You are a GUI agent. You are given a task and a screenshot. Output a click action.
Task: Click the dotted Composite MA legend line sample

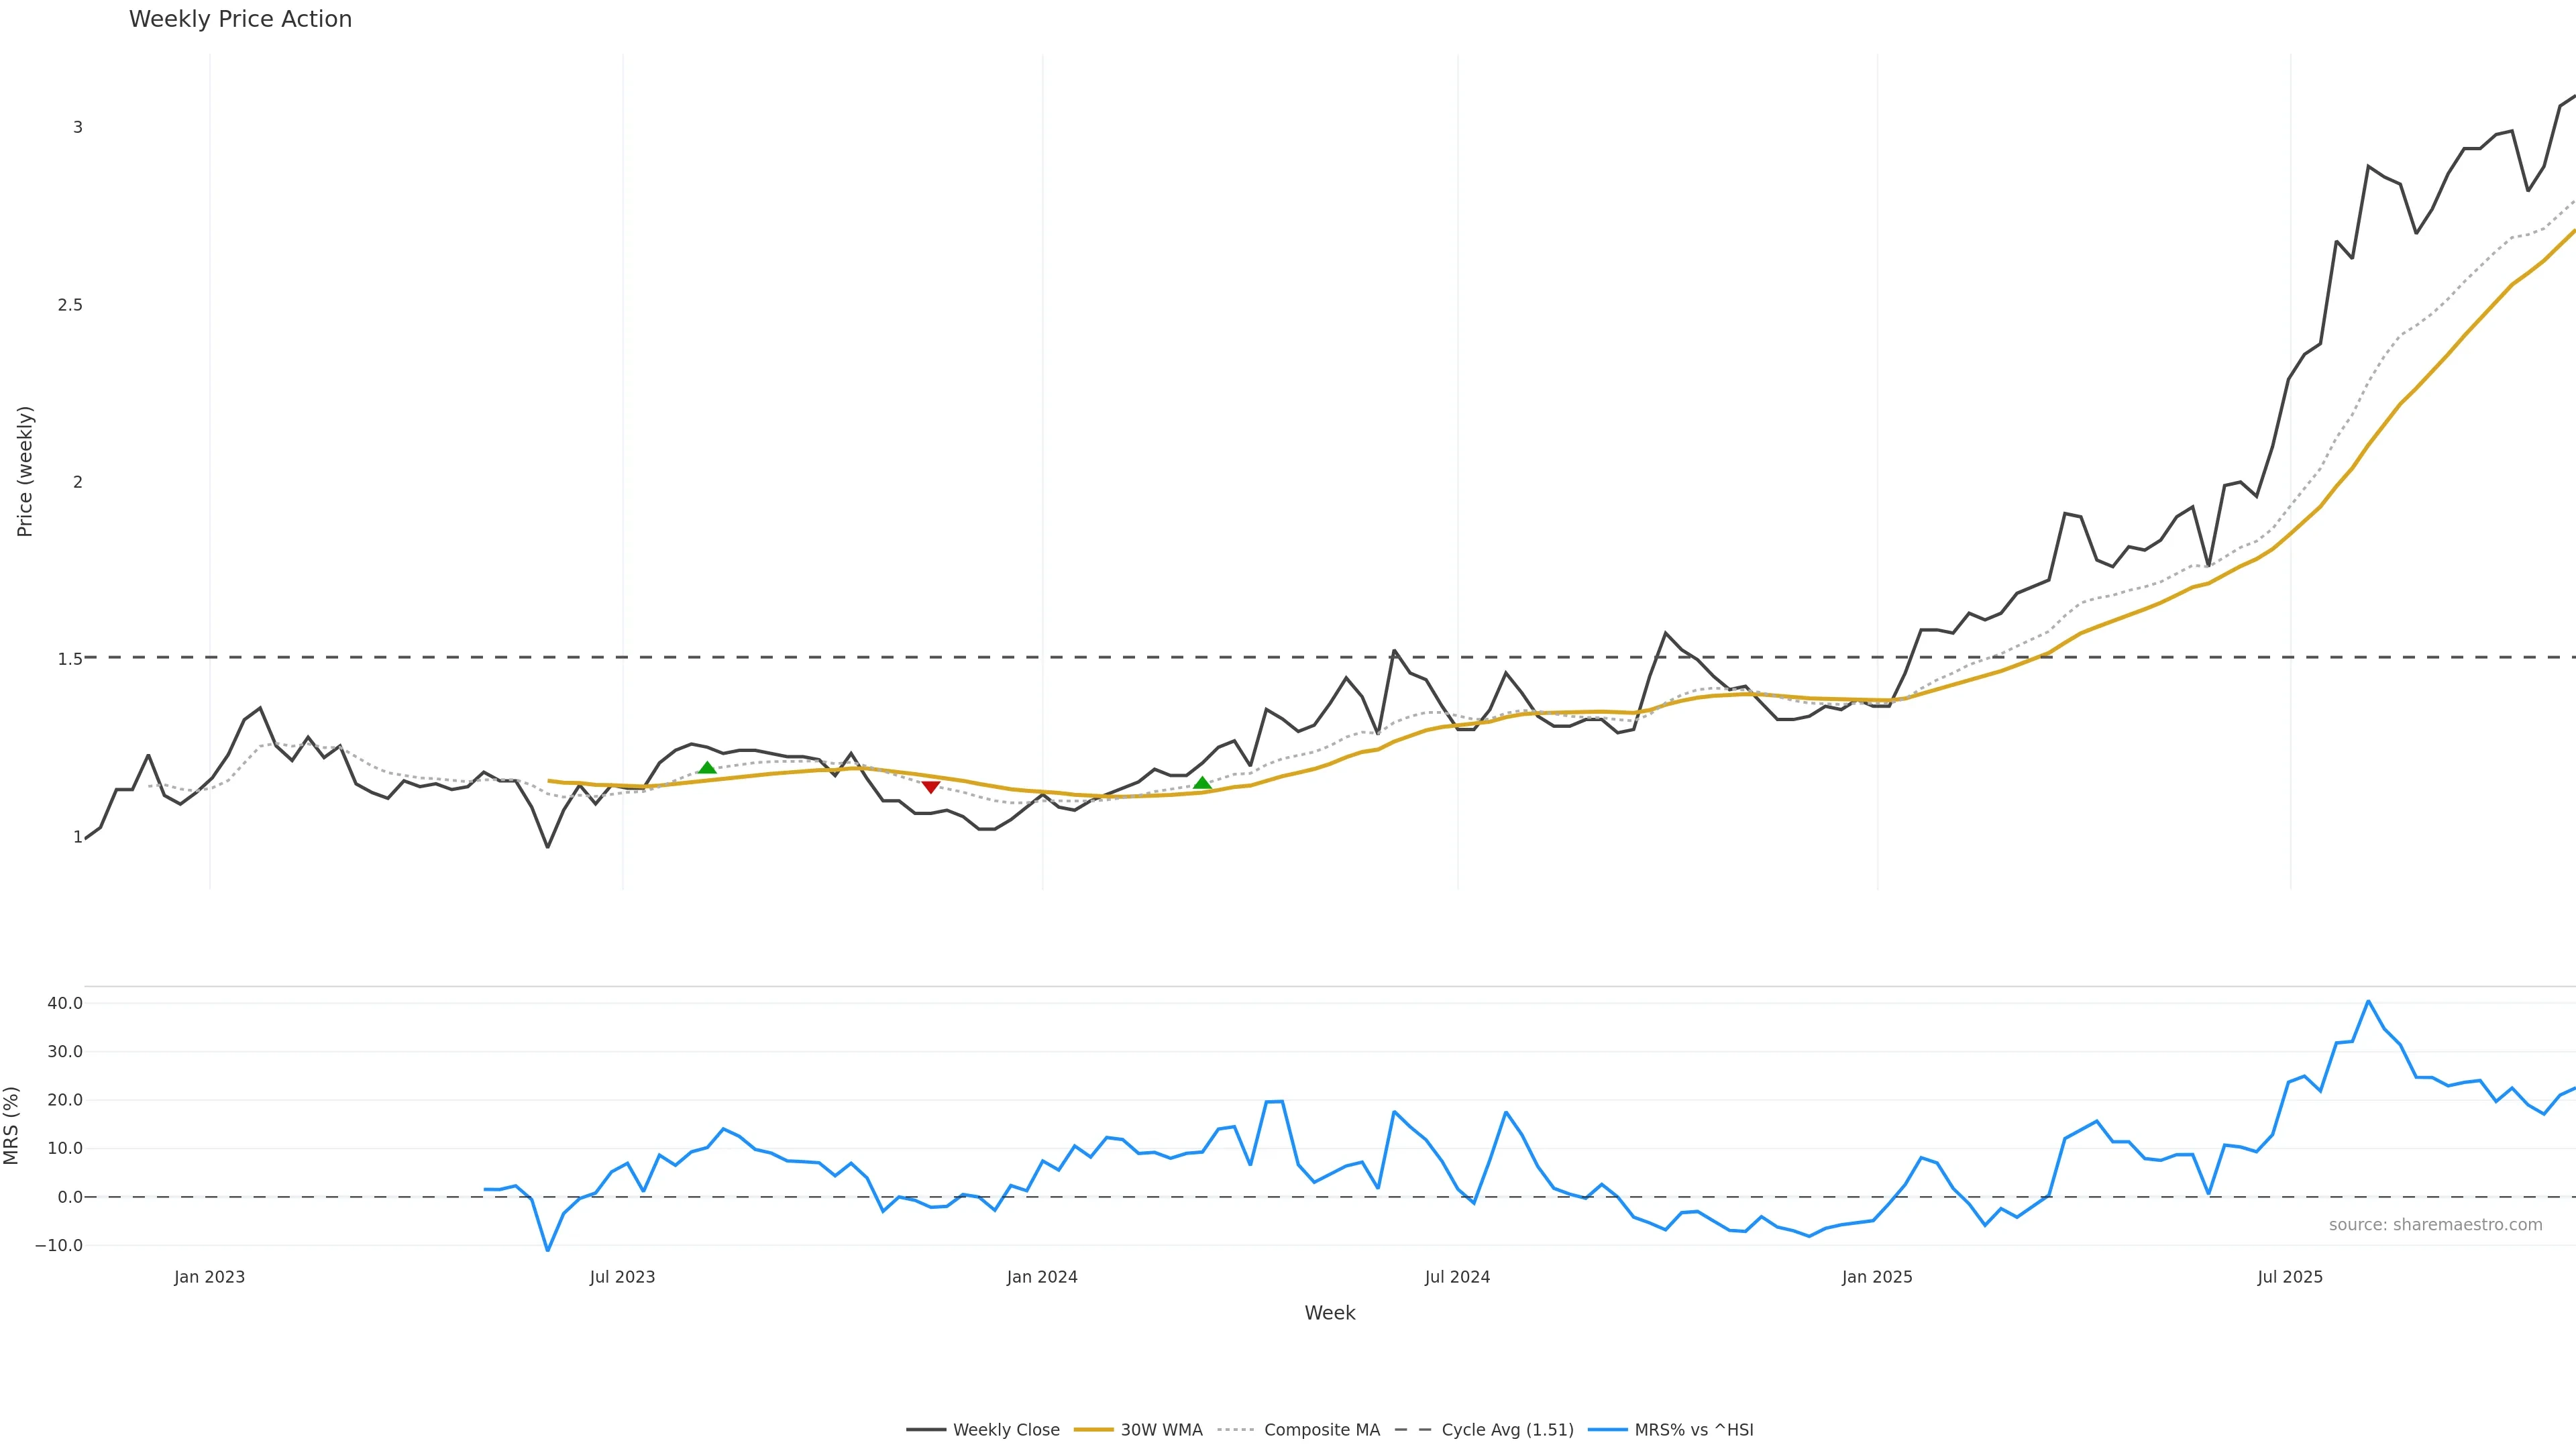[1237, 1430]
